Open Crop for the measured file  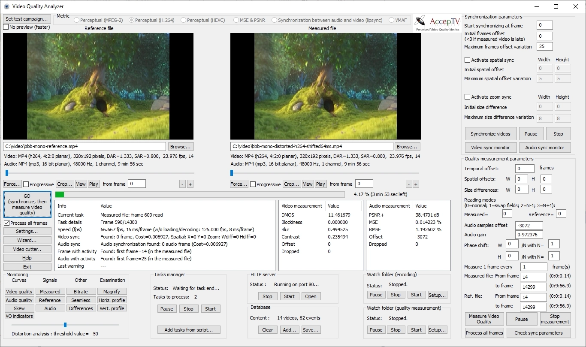pos(292,184)
